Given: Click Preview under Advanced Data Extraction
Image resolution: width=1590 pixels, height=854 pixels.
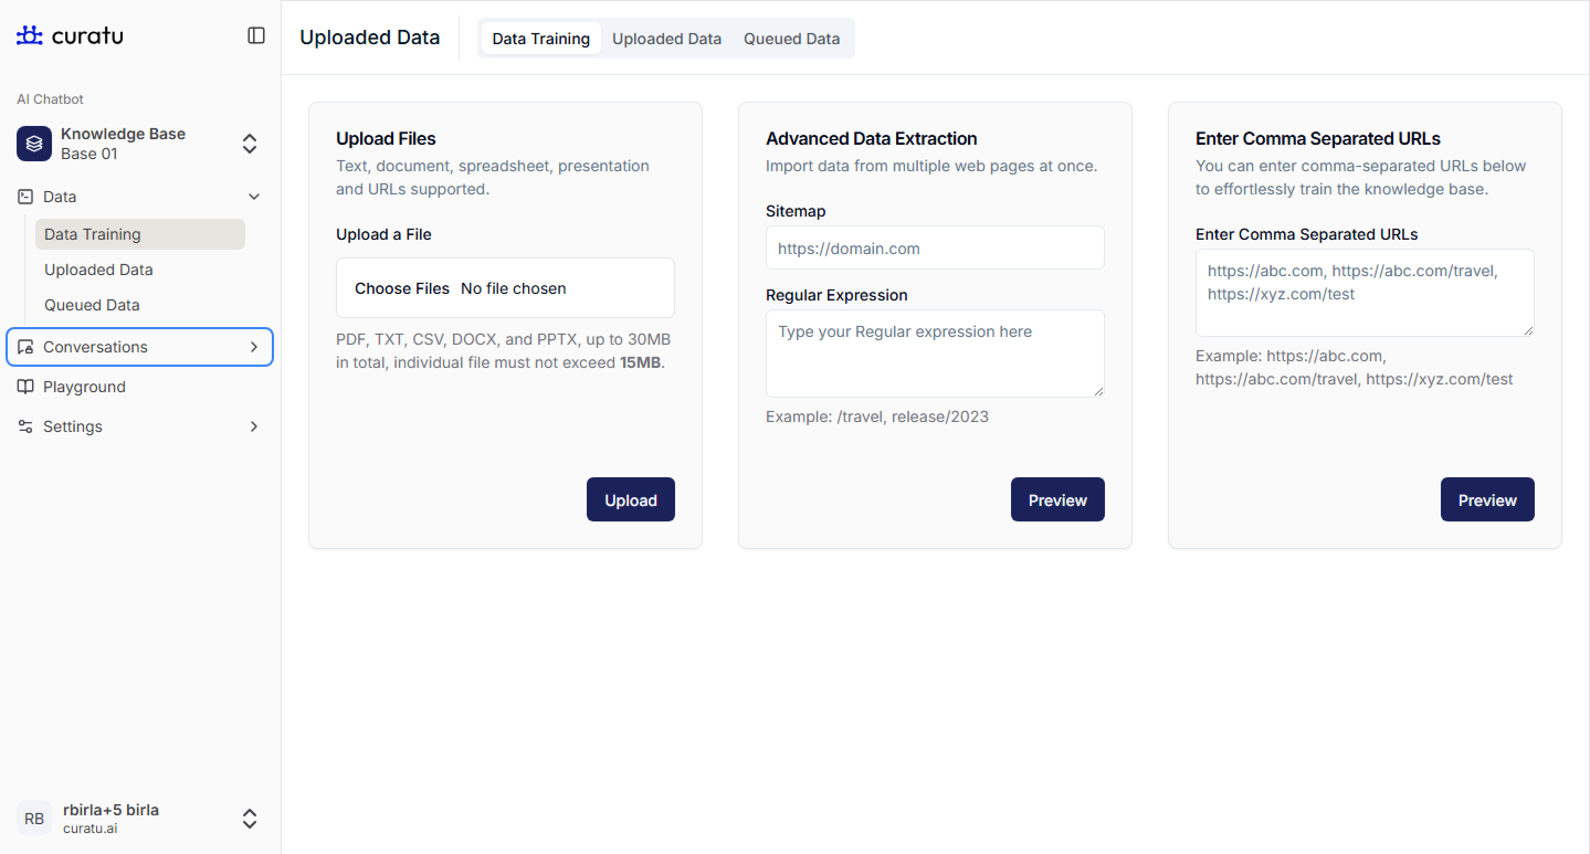Looking at the screenshot, I should tap(1057, 500).
